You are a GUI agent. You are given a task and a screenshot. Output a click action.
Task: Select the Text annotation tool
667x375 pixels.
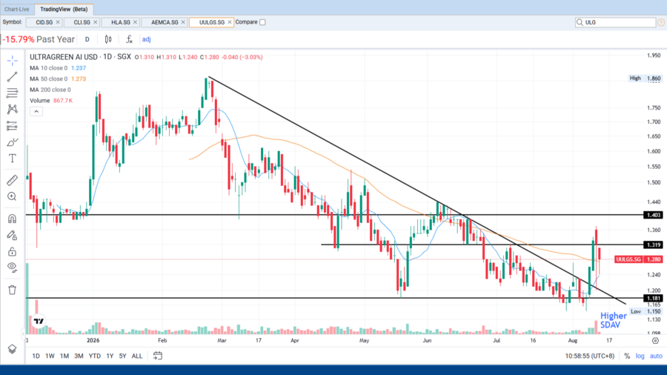[x=12, y=159]
